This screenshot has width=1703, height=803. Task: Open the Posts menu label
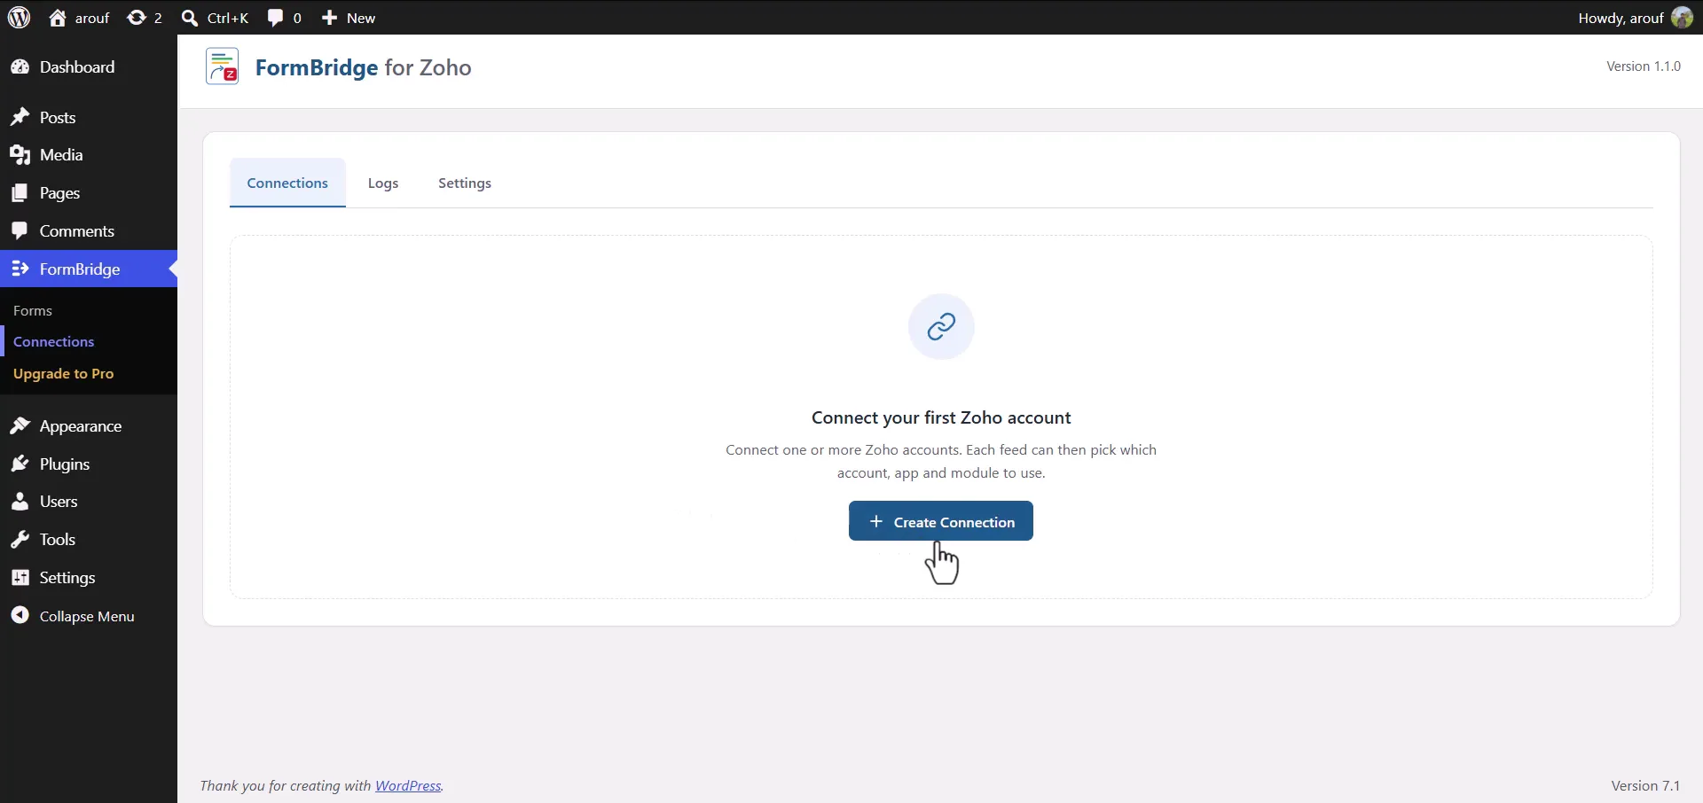[x=58, y=118]
